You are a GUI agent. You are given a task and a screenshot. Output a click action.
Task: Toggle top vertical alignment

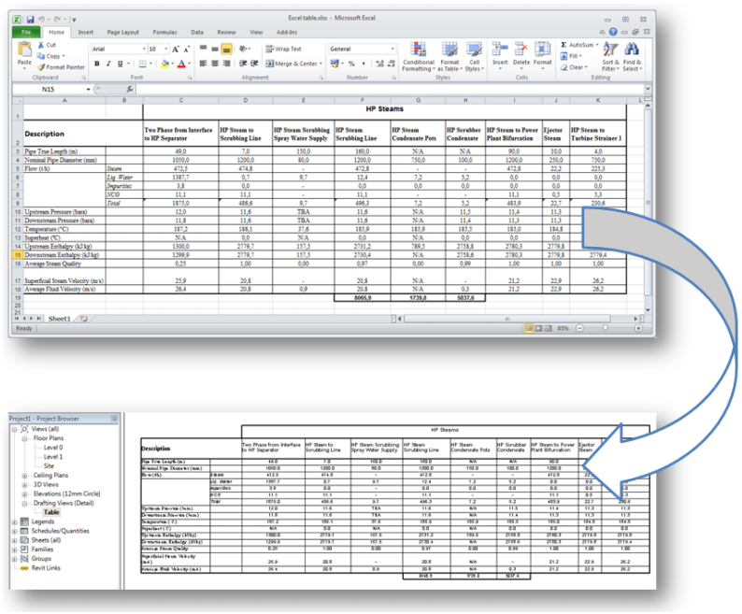click(x=203, y=49)
